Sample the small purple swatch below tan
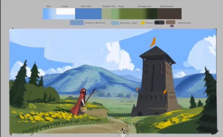Image resolution: width=223 pixels, height=137 pixels. pyautogui.click(x=172, y=26)
